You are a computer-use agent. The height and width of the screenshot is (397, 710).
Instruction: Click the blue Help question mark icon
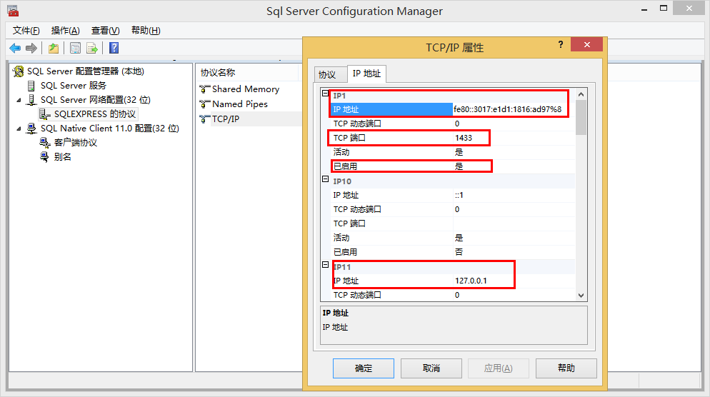coord(114,48)
